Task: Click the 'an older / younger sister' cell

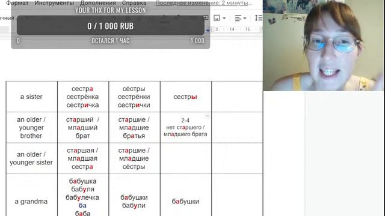Action: (x=31, y=158)
